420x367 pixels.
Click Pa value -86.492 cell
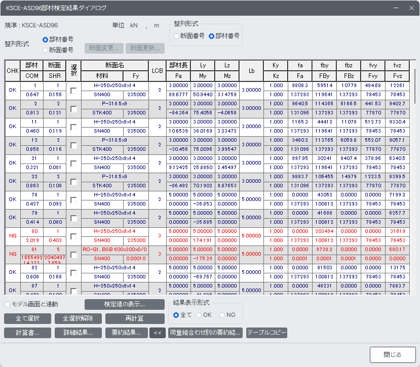tap(178, 186)
